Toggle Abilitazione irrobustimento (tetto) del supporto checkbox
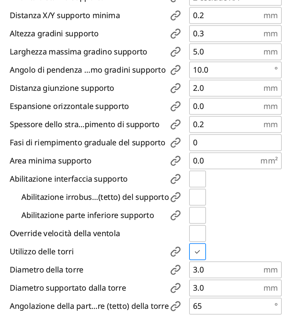 [x=198, y=197]
